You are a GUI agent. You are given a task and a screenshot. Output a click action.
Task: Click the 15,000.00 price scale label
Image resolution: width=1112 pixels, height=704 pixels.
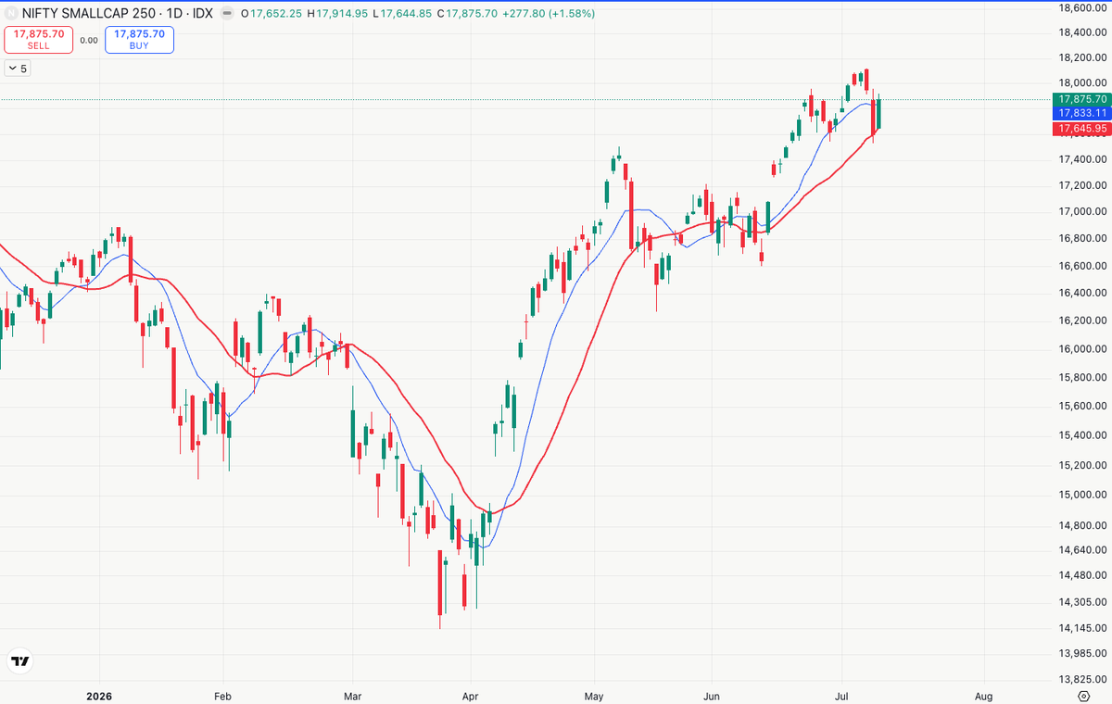[x=1082, y=495]
